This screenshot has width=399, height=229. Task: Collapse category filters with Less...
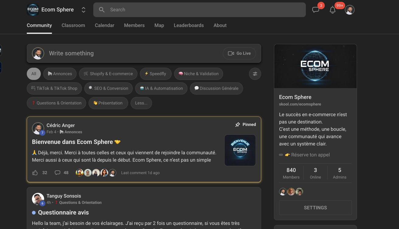[141, 103]
